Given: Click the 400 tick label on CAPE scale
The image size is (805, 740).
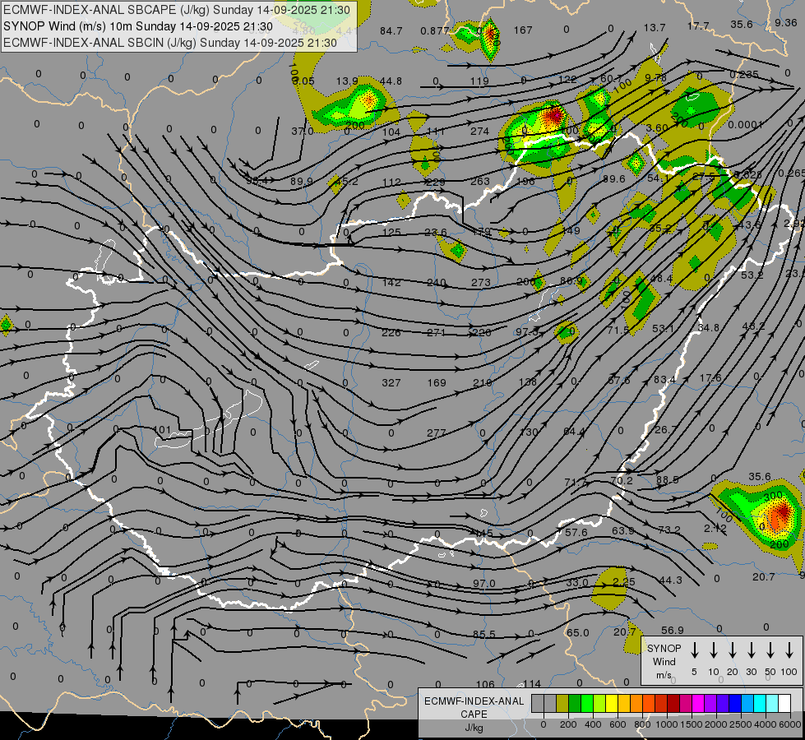Looking at the screenshot, I should coord(593,724).
